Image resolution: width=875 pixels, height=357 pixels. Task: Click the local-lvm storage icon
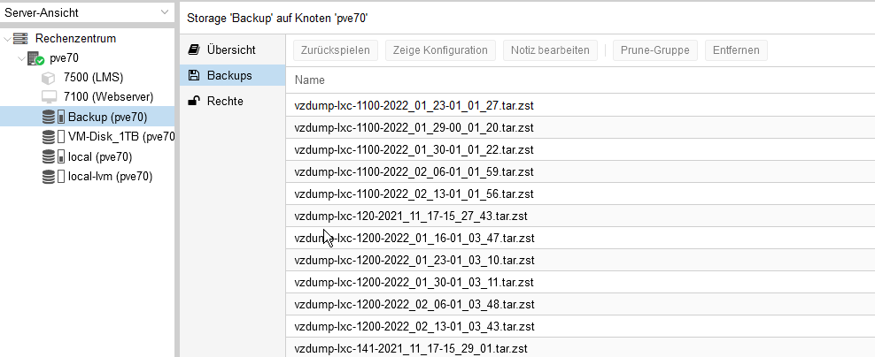click(53, 176)
